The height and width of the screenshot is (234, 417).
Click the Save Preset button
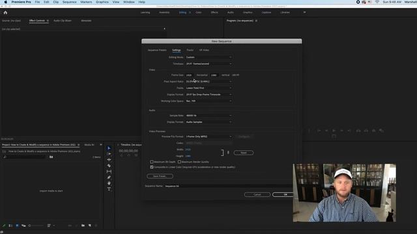click(x=160, y=176)
